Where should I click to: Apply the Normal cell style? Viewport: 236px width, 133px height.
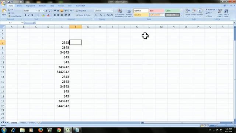(141, 11)
